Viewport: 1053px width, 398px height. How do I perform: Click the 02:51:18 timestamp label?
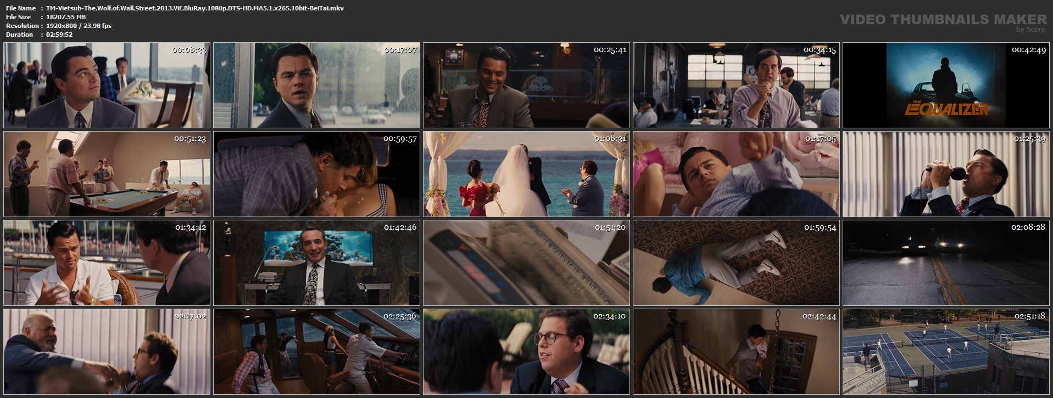click(x=1029, y=316)
